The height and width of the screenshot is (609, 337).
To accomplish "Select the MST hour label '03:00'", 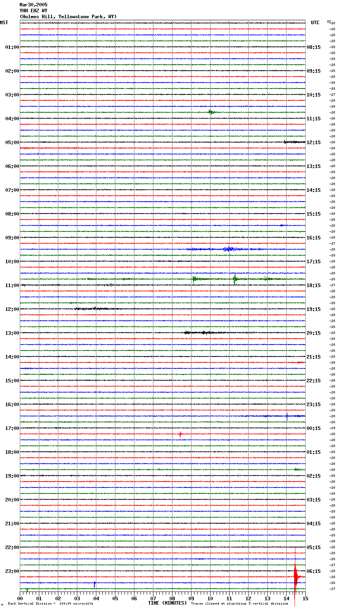I will point(12,95).
